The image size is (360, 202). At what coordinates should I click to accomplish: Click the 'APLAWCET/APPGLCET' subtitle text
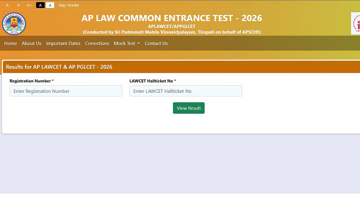point(172,26)
